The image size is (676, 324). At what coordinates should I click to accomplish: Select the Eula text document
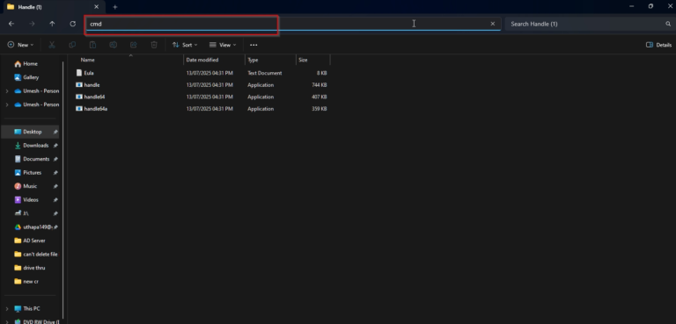(x=88, y=73)
